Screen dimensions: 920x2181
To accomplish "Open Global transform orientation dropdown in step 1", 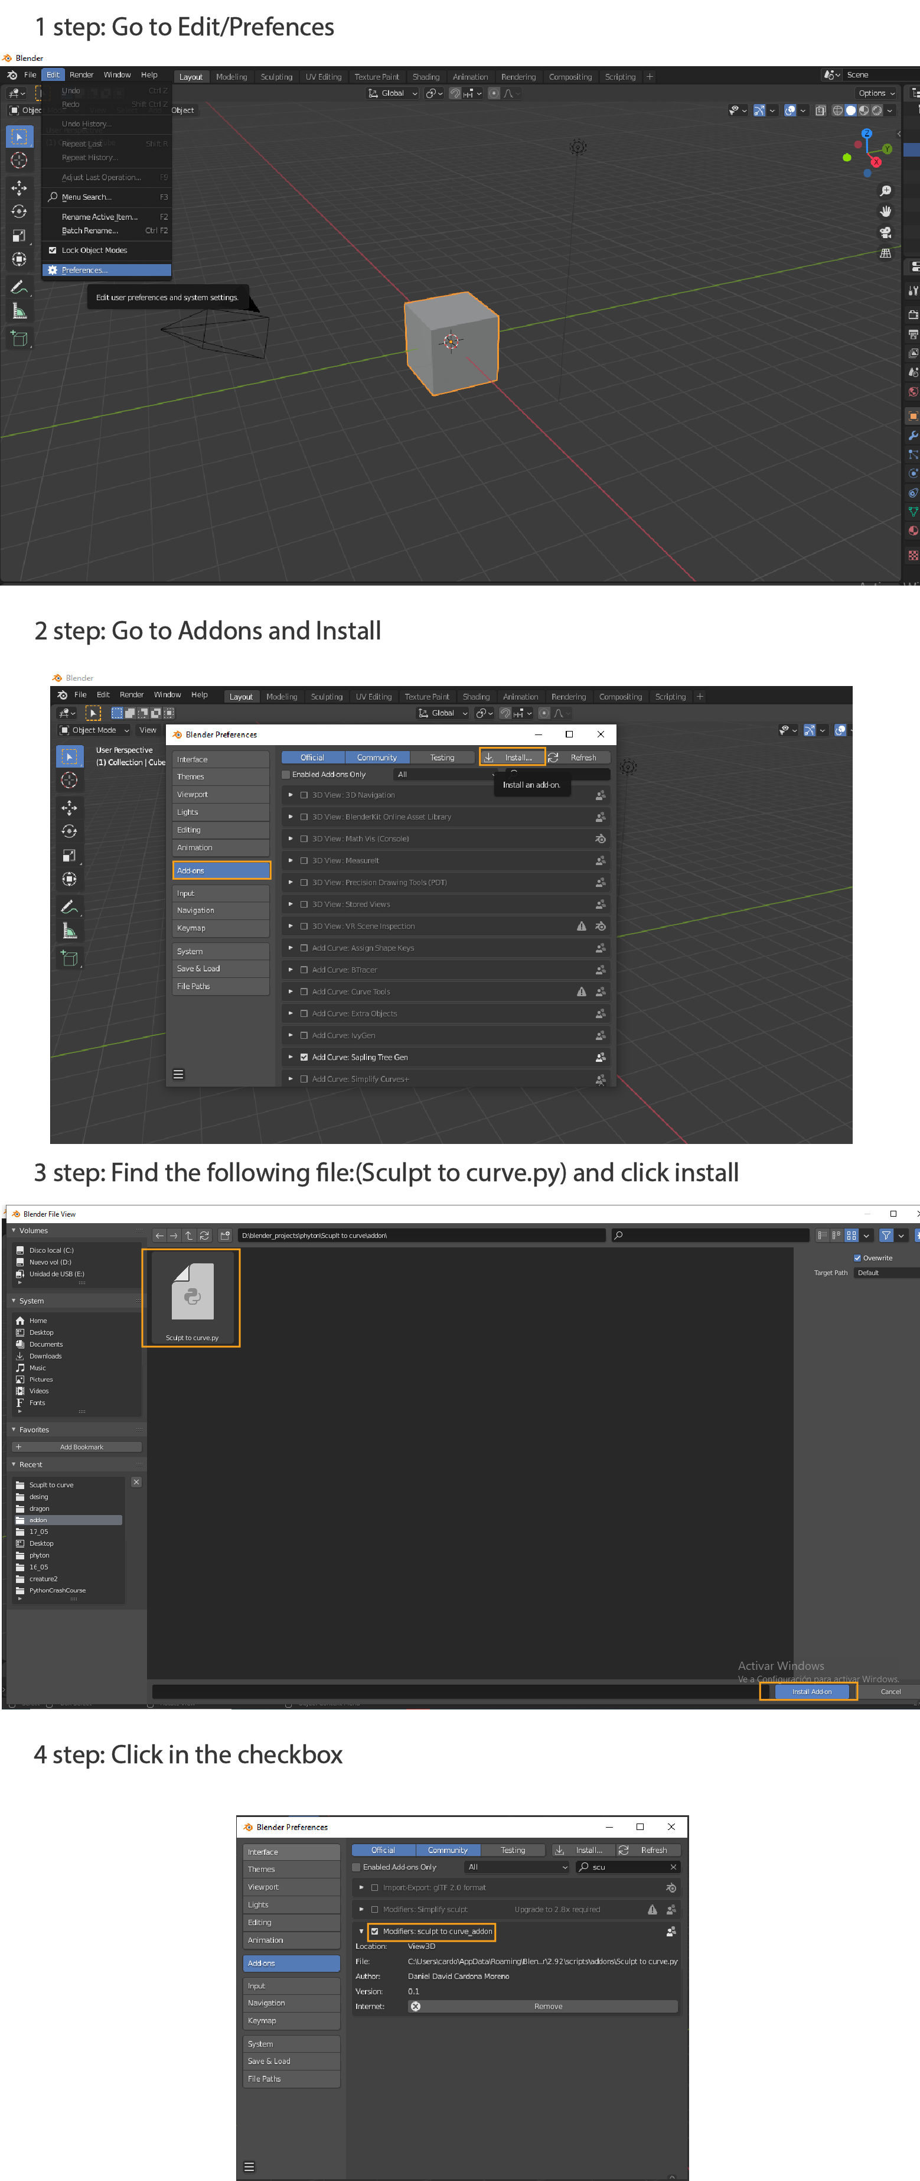I will coord(393,93).
